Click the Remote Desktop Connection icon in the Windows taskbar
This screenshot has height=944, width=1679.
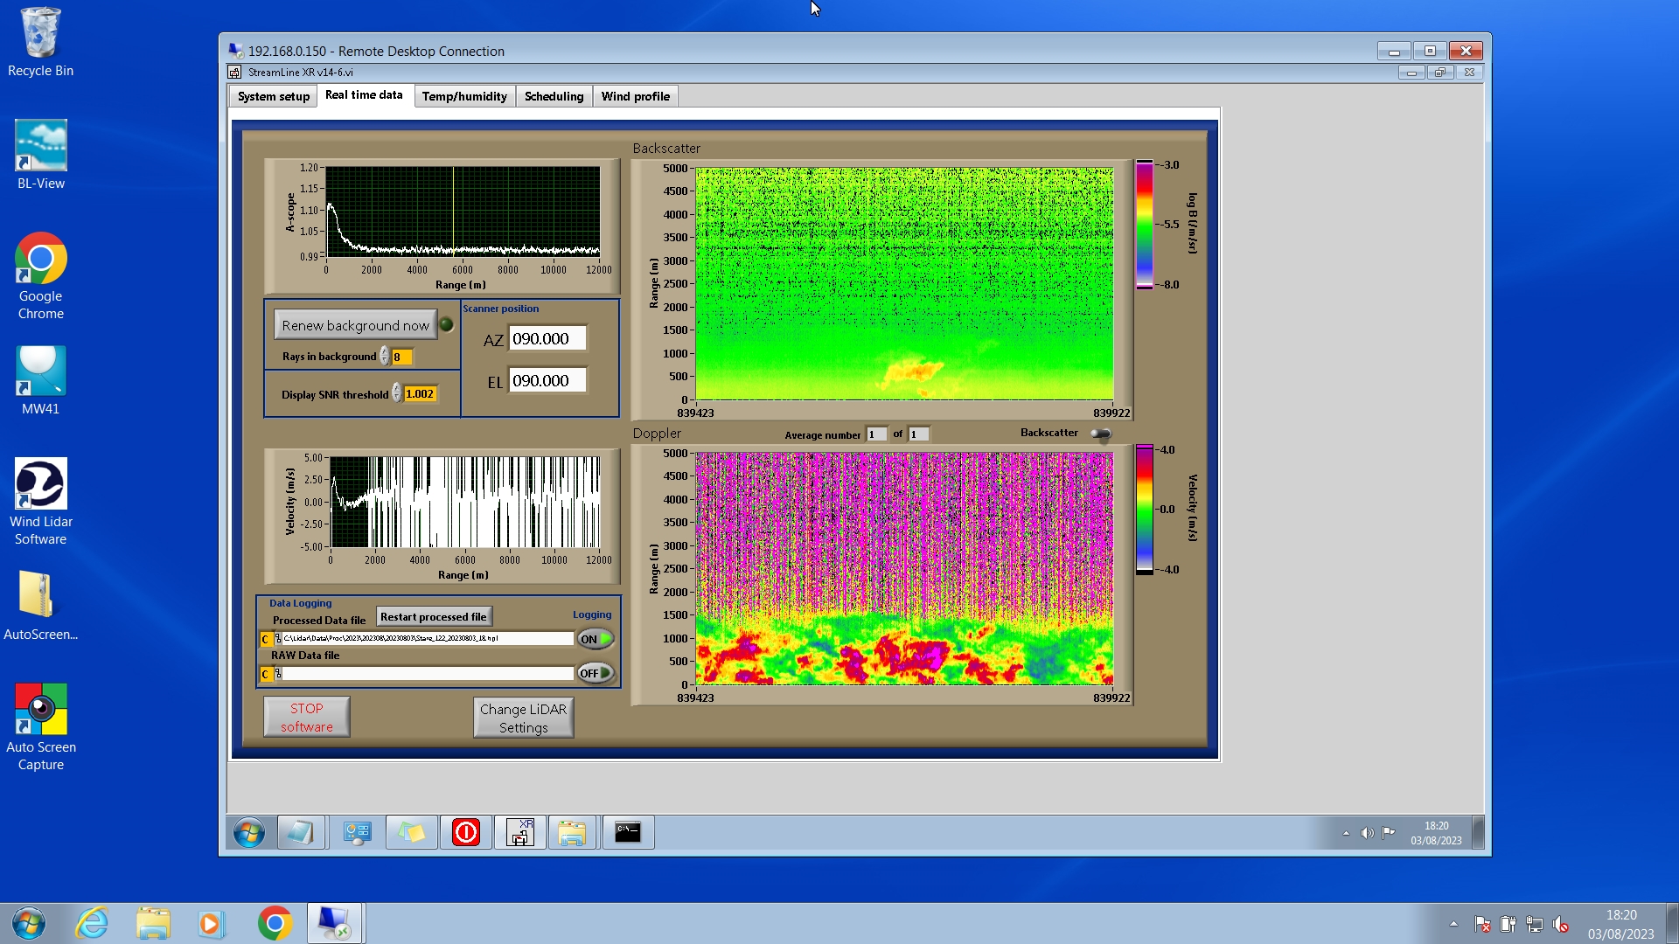tap(334, 923)
